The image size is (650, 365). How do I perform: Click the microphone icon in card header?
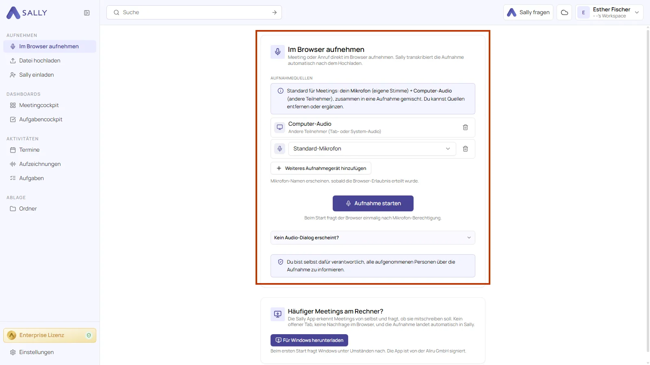coord(278,52)
